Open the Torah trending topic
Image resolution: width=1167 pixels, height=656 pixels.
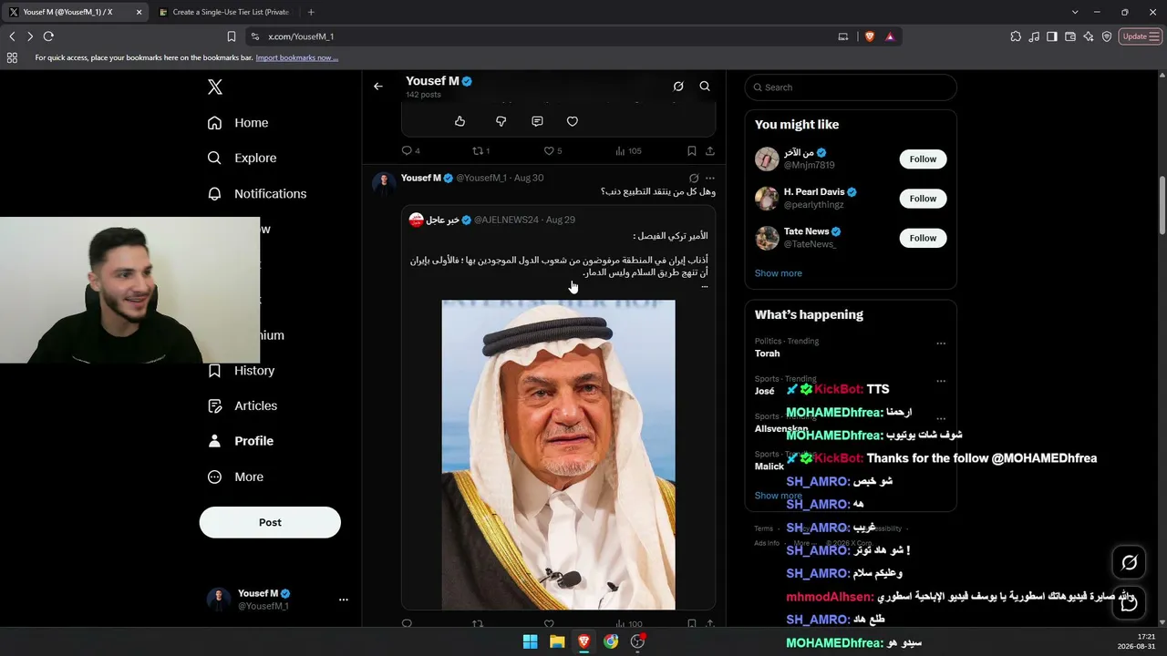click(x=768, y=354)
